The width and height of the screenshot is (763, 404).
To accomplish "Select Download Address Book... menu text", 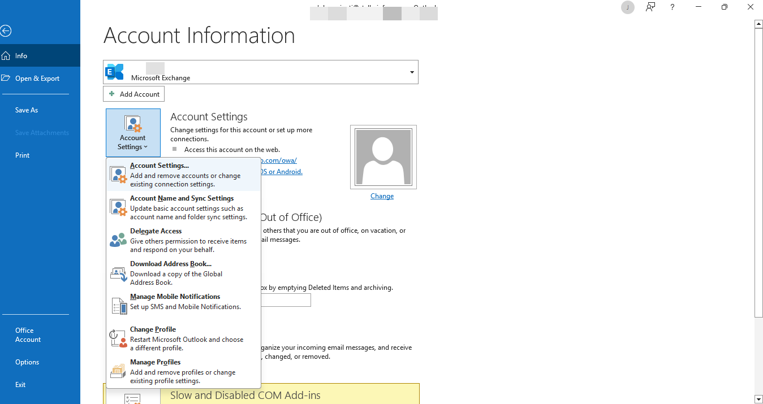I will (171, 264).
